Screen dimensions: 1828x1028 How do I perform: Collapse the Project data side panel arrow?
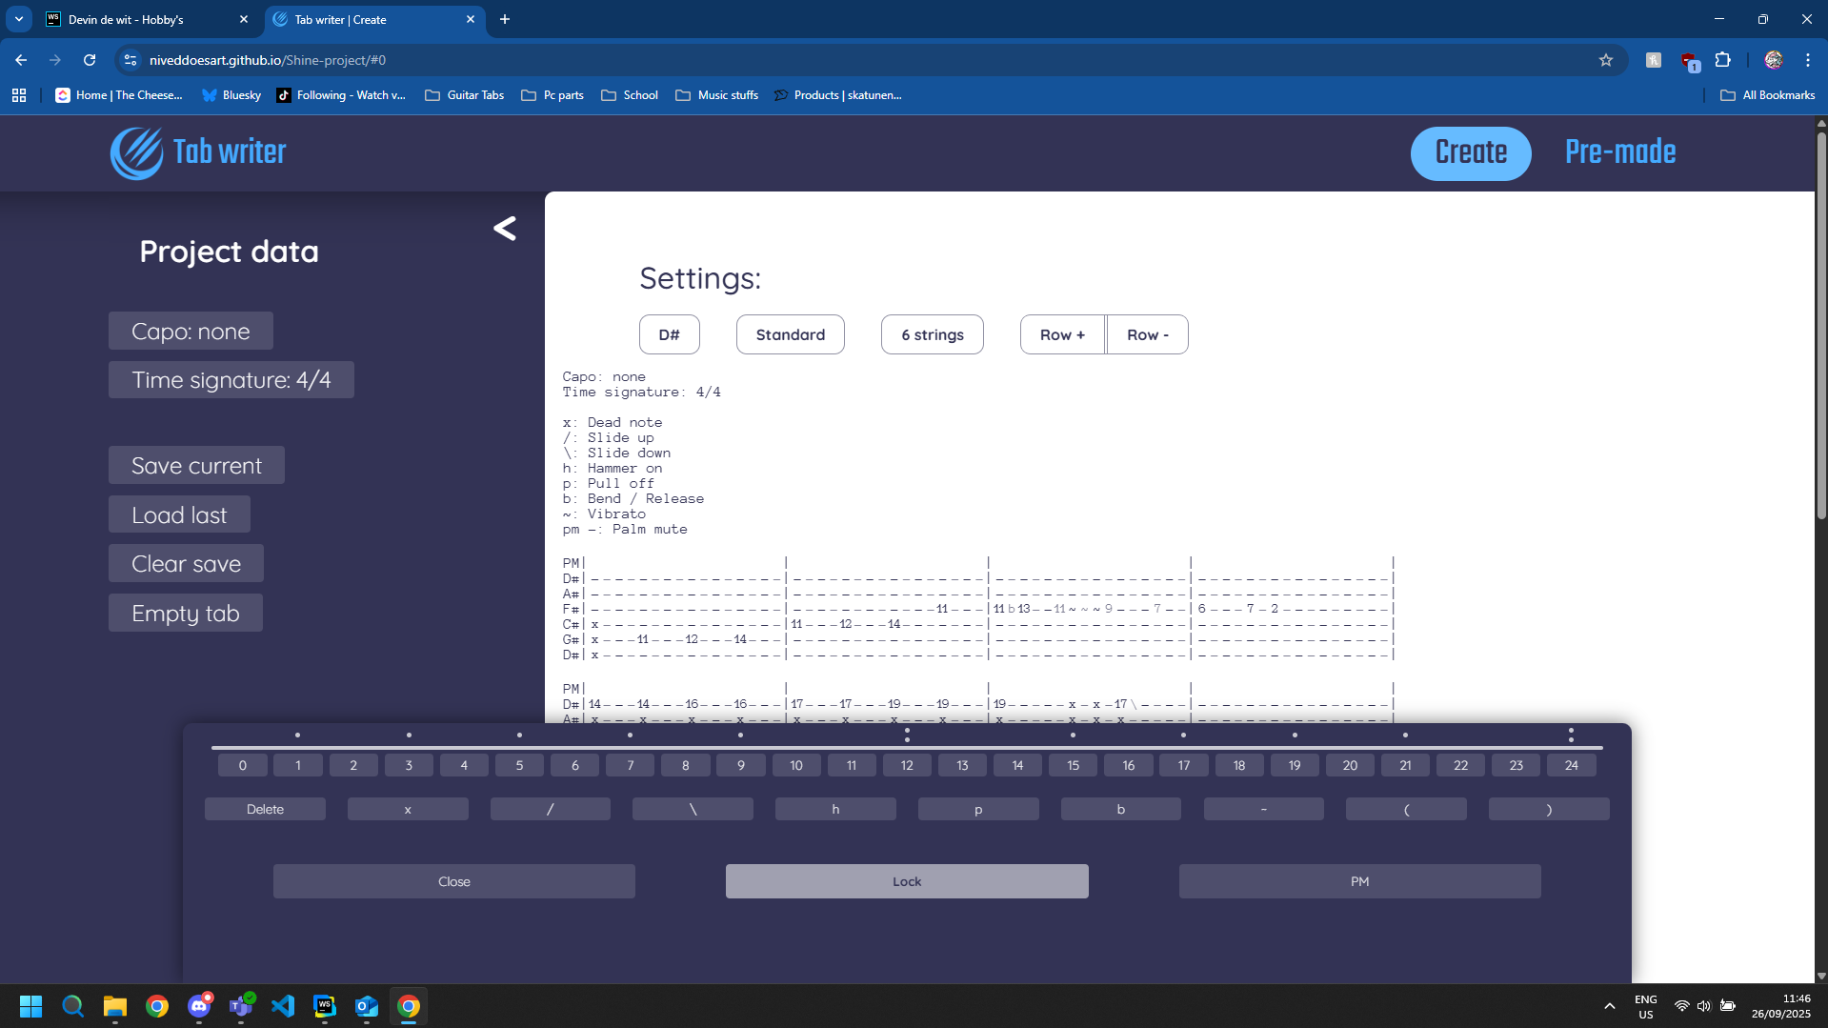coord(505,229)
